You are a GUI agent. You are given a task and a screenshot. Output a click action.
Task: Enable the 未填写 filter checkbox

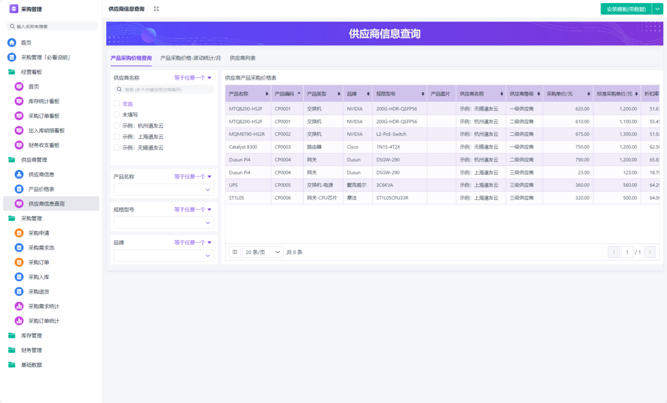coord(117,115)
